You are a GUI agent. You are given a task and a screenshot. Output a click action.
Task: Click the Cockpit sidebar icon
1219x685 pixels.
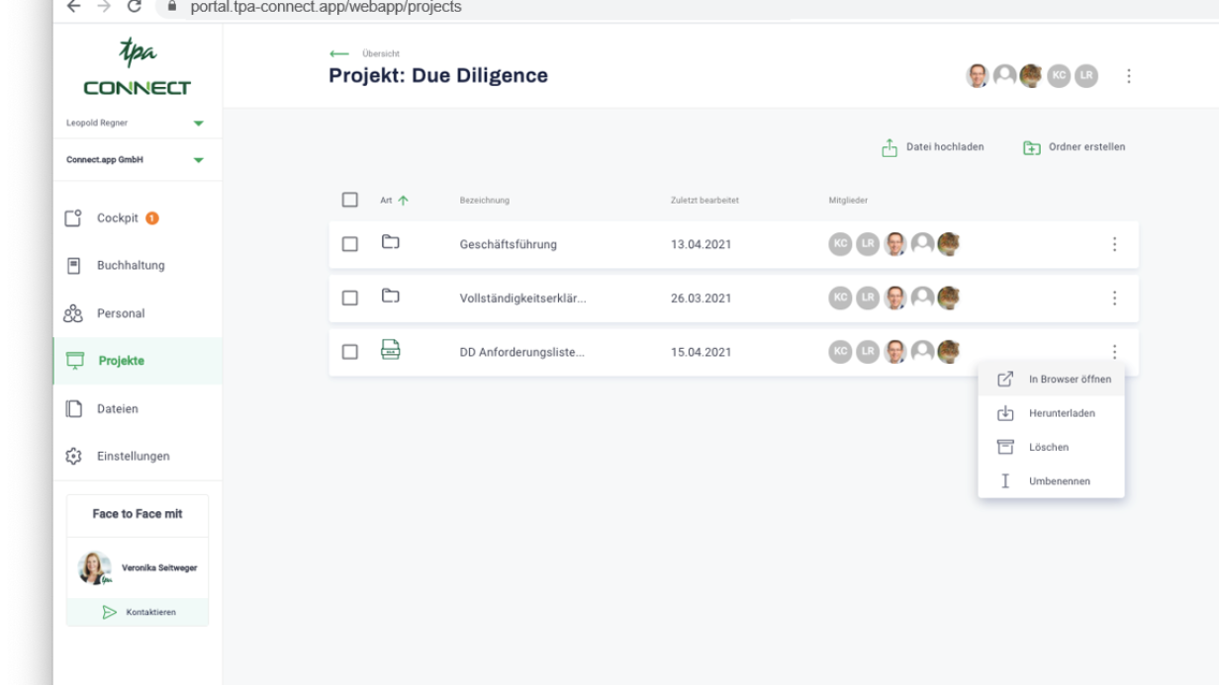(x=73, y=218)
